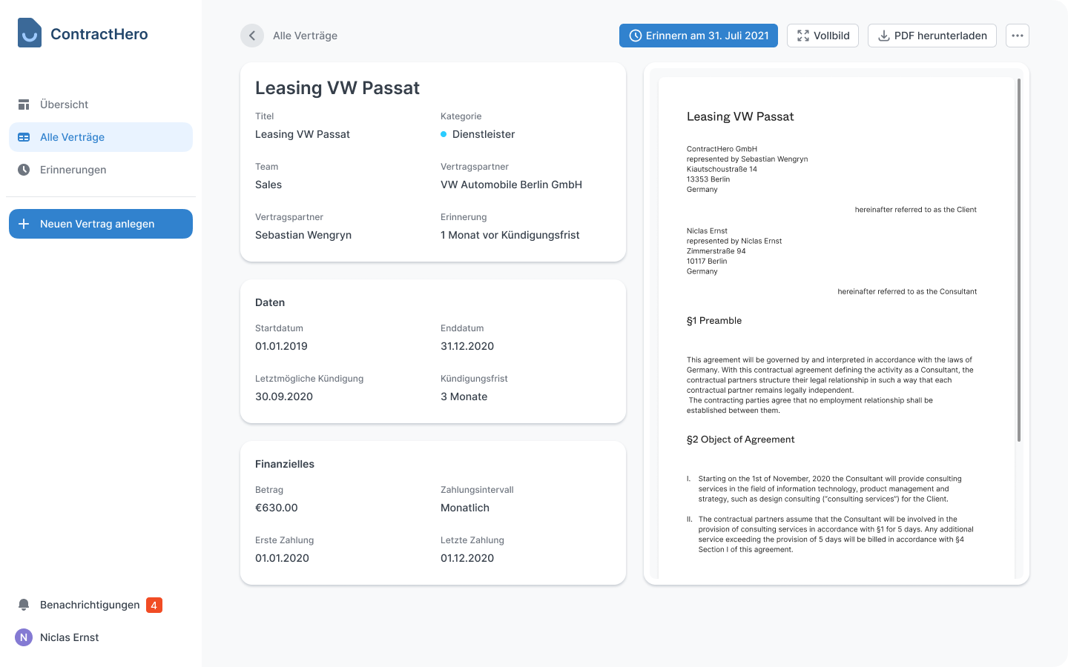This screenshot has width=1068, height=667.
Task: Click the Team value Sales
Action: (268, 185)
